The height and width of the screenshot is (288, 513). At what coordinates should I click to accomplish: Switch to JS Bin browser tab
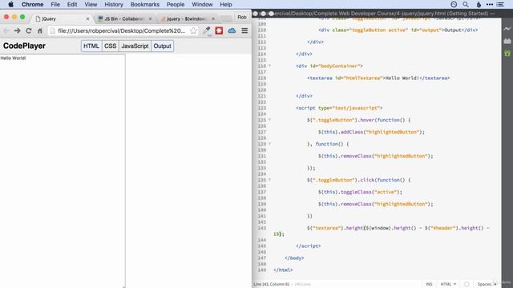pos(124,19)
